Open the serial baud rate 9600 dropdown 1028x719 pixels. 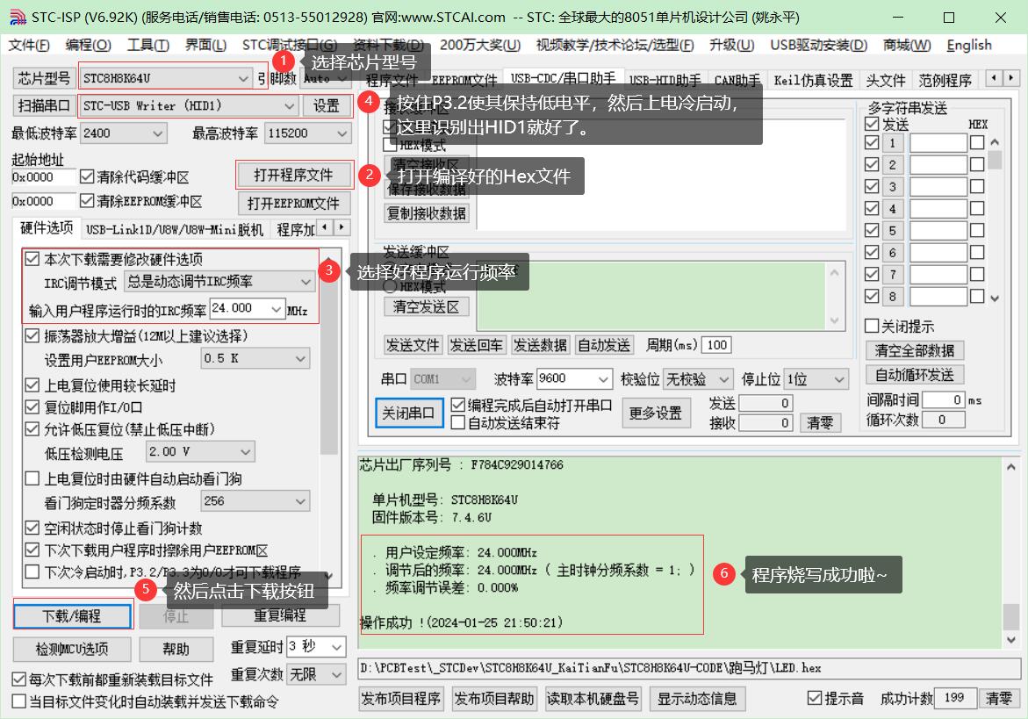coord(603,379)
